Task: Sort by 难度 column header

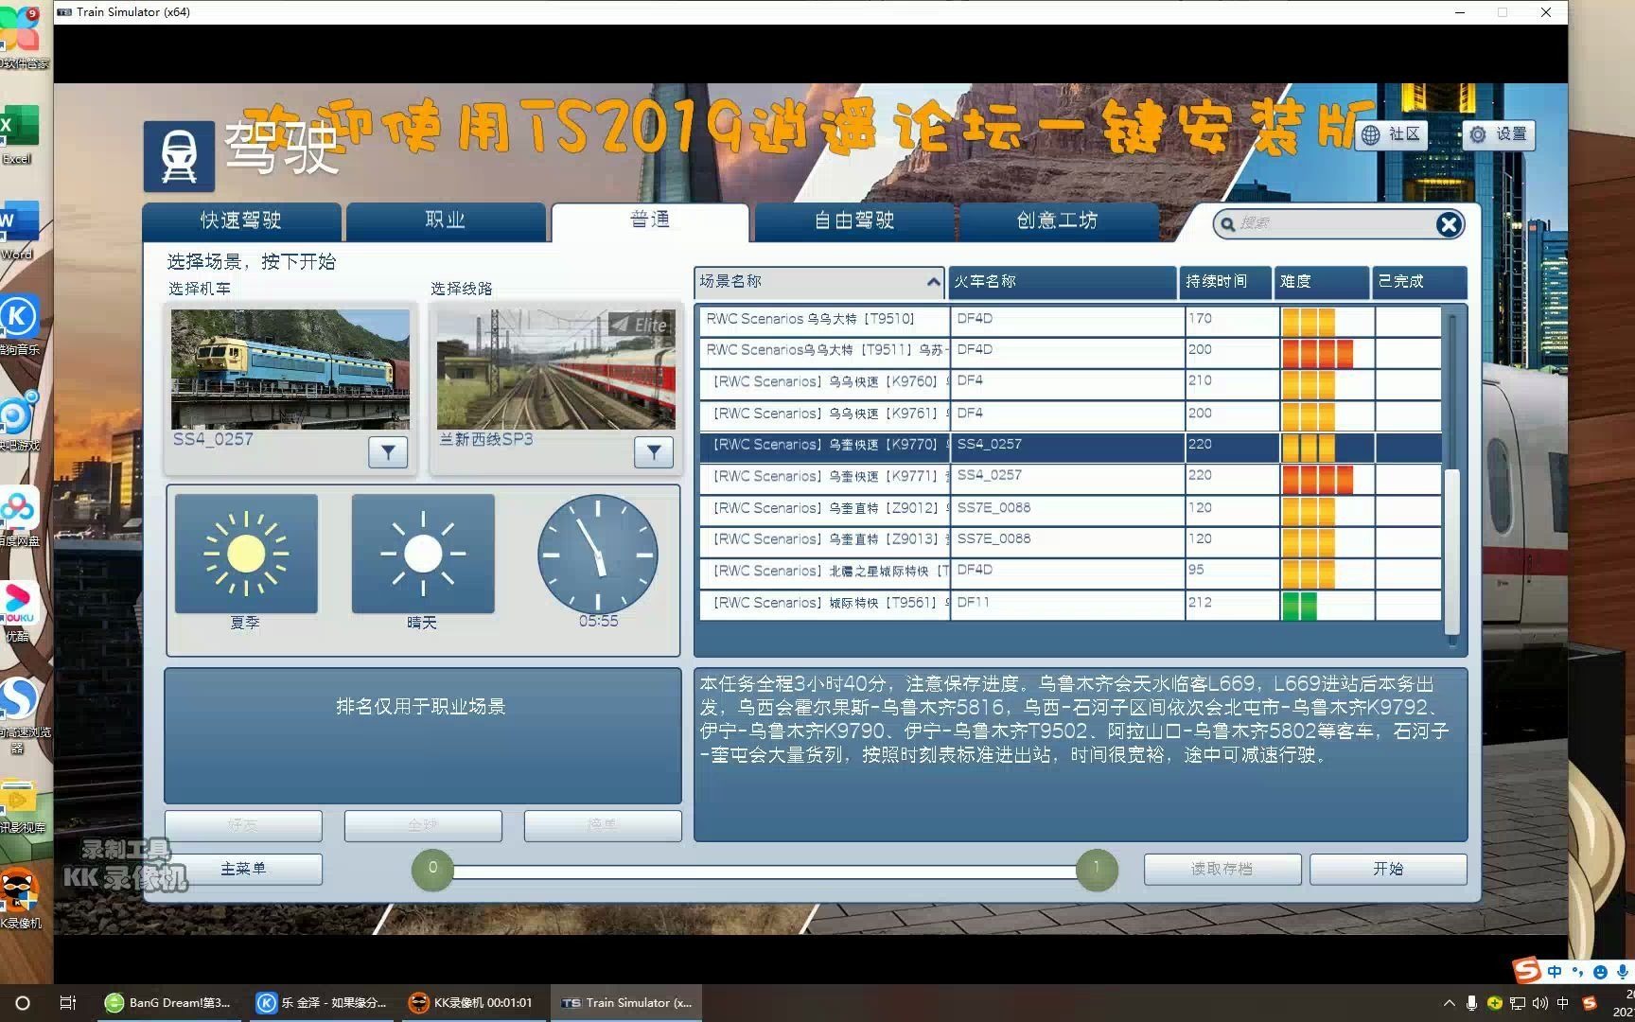Action: (1322, 282)
